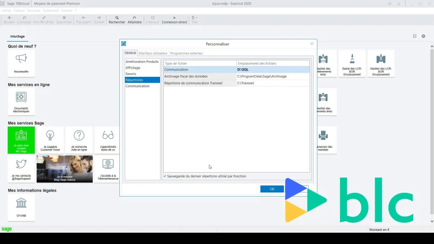The width and height of the screenshot is (434, 244).
Task: Select the Archivage fiscal des données row
Action: click(x=186, y=76)
